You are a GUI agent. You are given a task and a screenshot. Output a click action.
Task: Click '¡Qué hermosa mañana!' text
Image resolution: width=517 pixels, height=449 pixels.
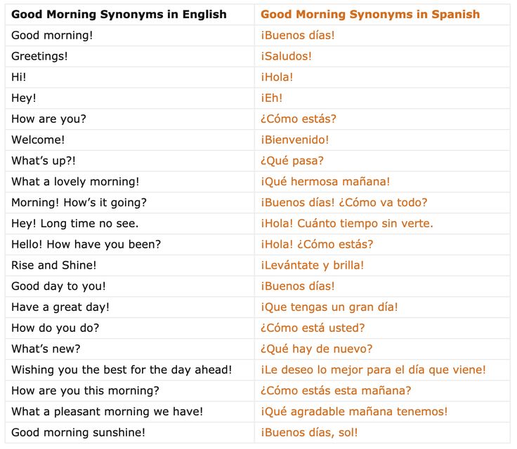click(x=325, y=182)
